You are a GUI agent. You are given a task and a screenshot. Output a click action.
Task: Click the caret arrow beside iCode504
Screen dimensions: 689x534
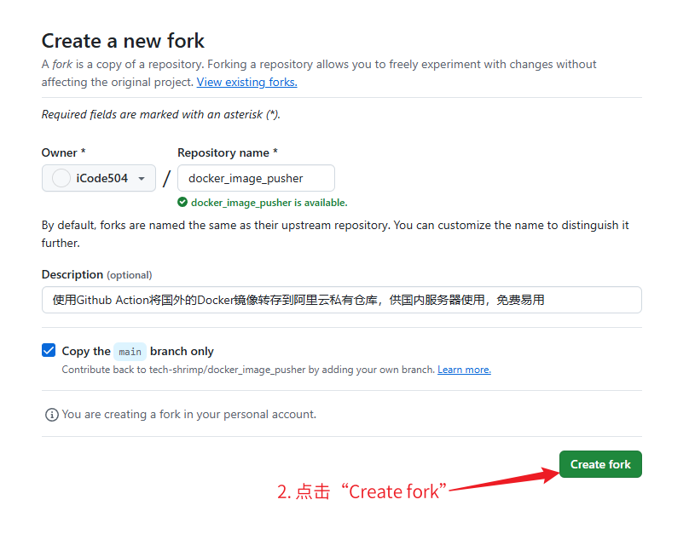(x=142, y=179)
